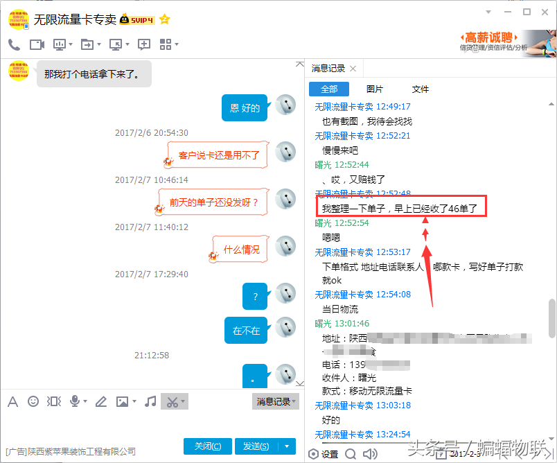Send a window shake
This screenshot has height=463, width=557.
pos(54,401)
